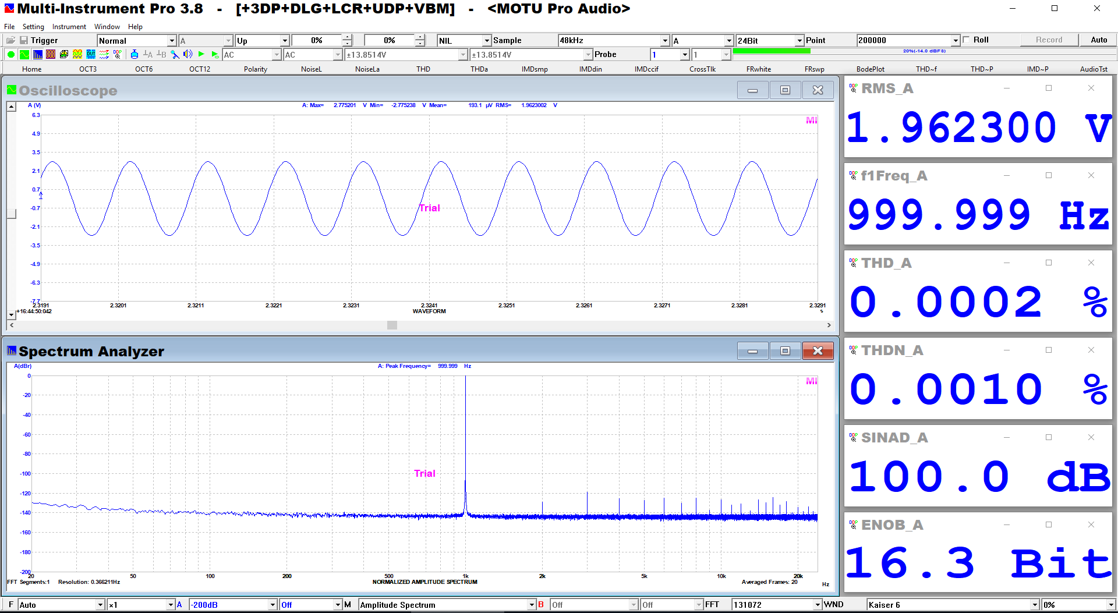
Task: Open the DDP Viewer toolbar icon
Action: [x=118, y=54]
